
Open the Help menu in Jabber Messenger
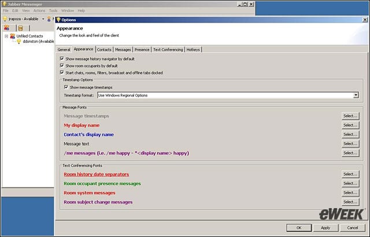tap(81, 10)
